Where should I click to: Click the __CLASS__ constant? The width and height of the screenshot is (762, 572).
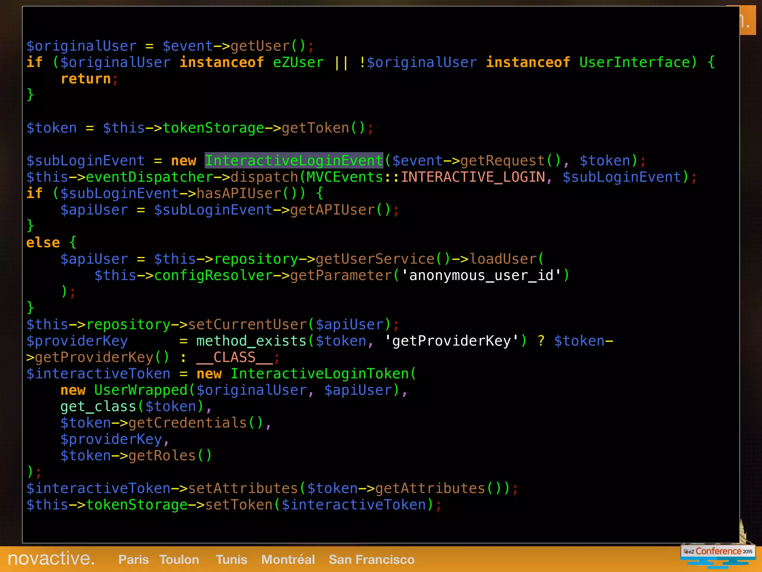click(234, 357)
